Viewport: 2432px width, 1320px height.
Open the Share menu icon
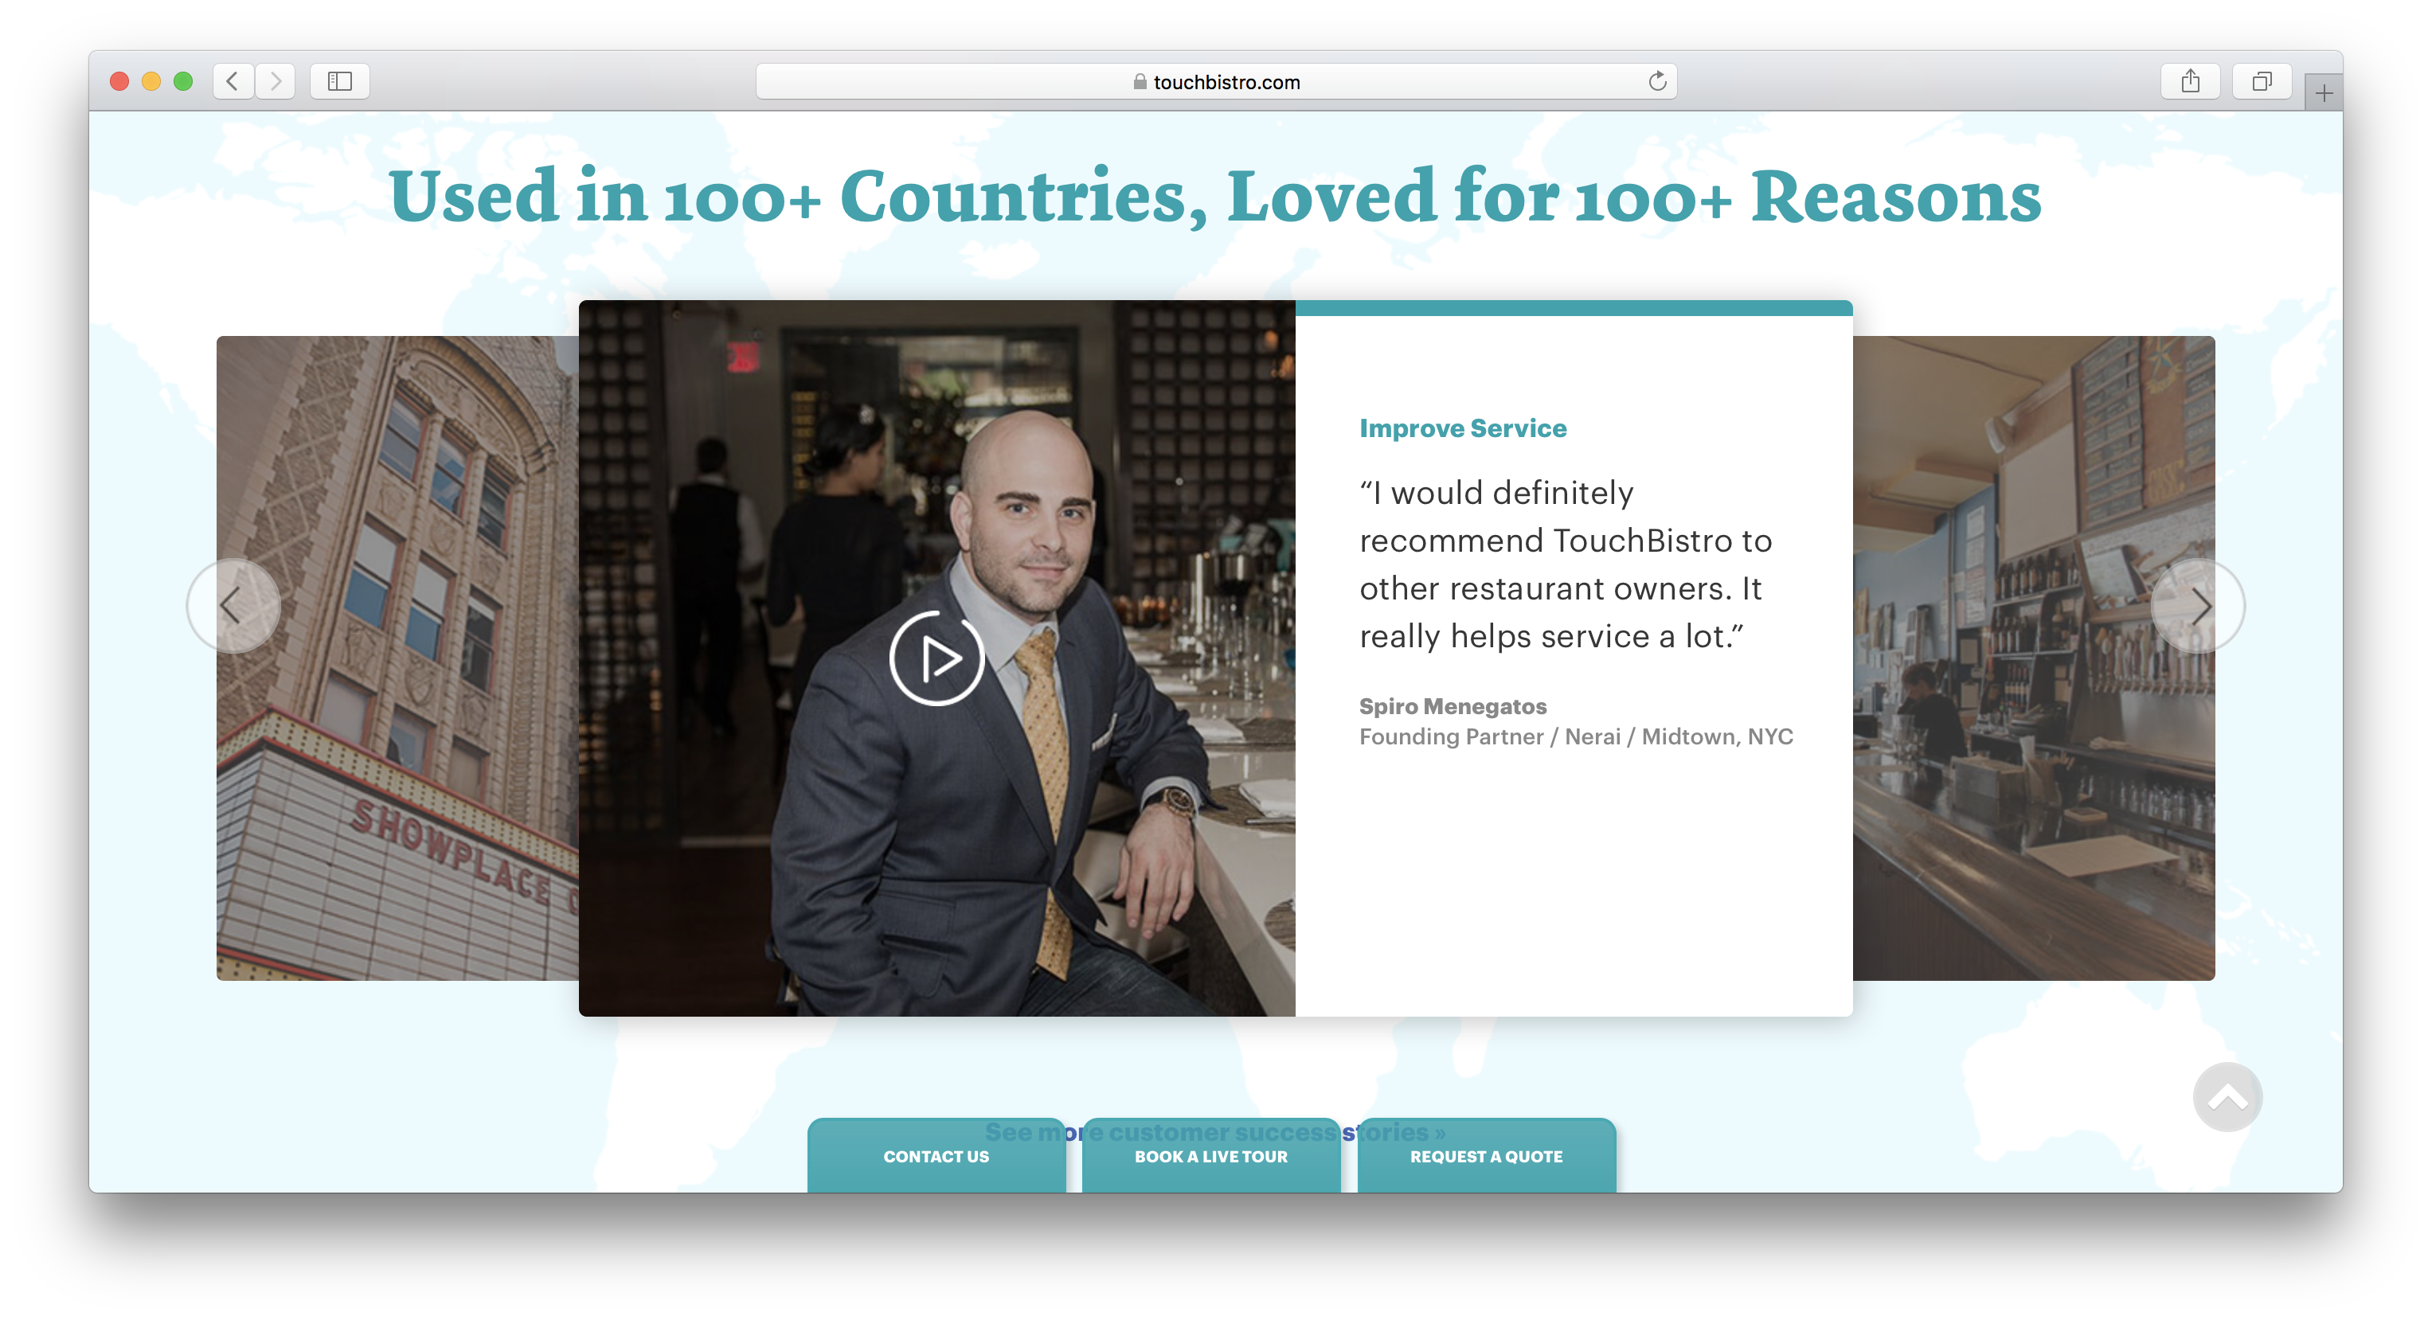tap(2190, 81)
